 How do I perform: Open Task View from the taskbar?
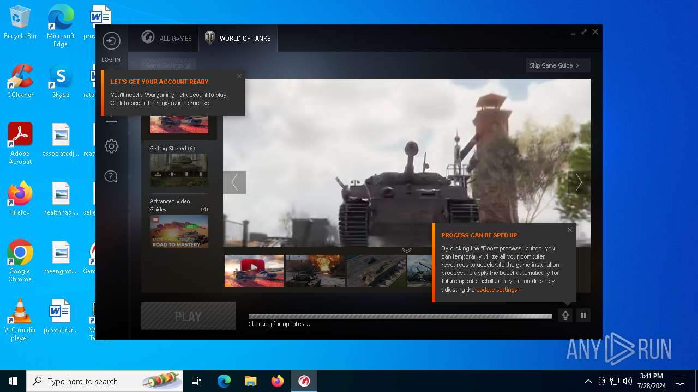(196, 381)
